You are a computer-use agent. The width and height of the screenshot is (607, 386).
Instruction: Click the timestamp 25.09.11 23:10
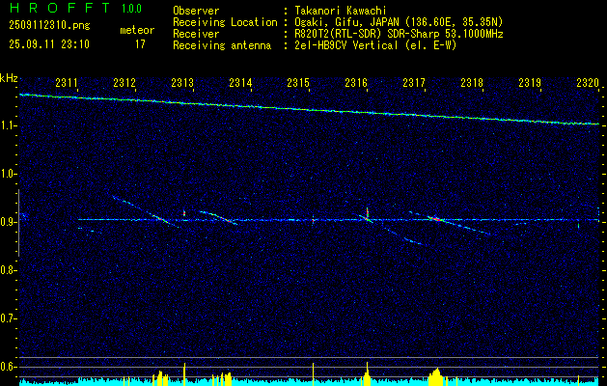click(x=49, y=44)
